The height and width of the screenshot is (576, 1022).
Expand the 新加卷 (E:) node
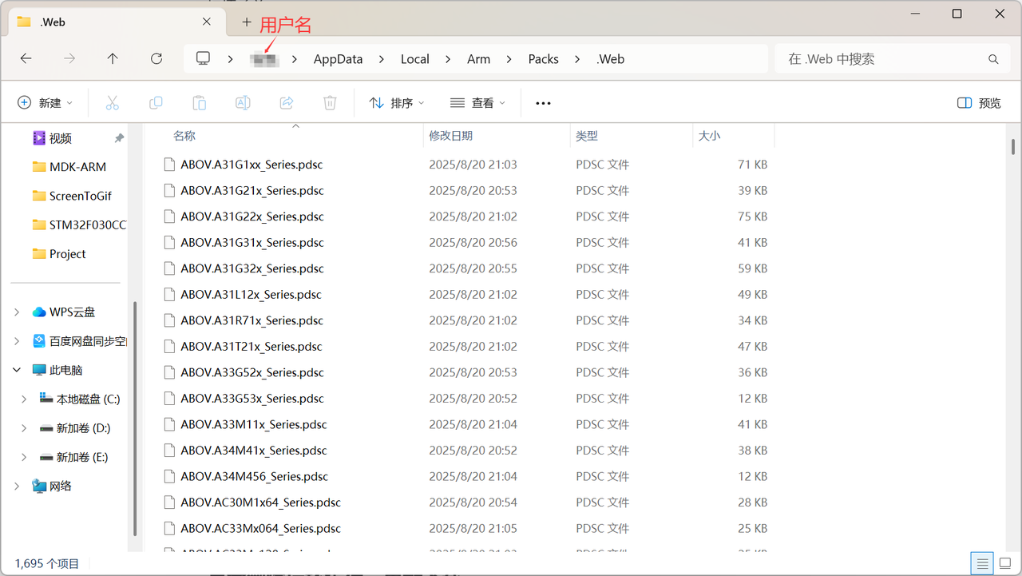coord(24,458)
